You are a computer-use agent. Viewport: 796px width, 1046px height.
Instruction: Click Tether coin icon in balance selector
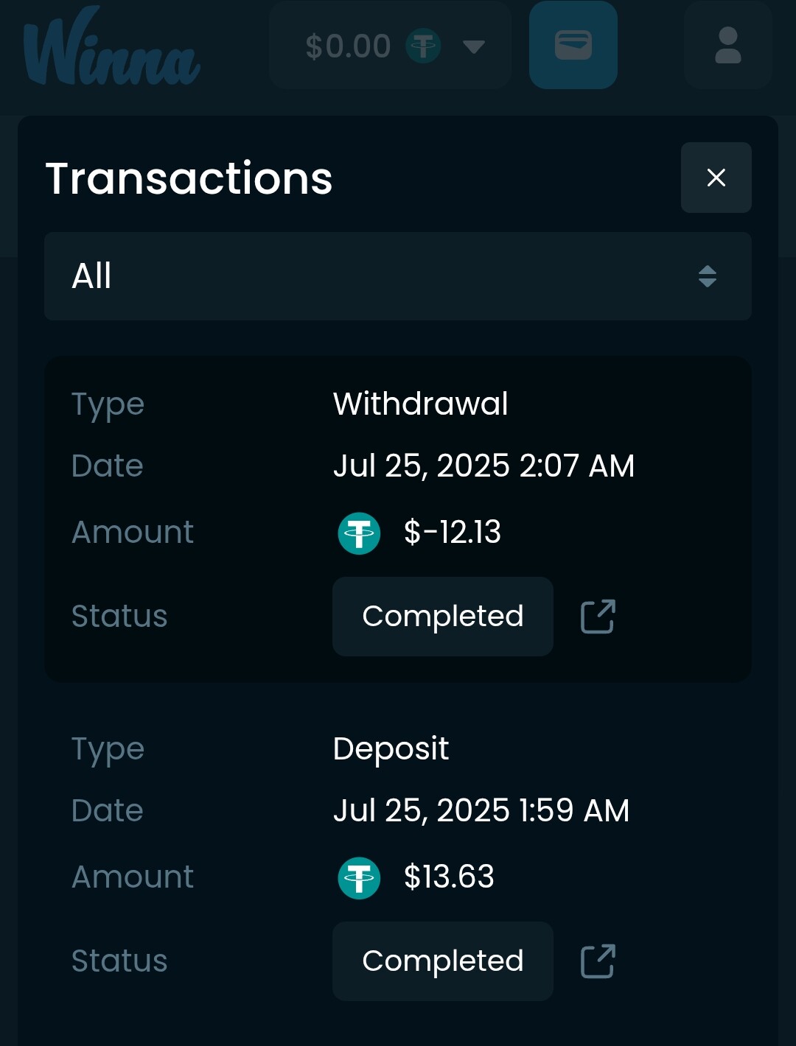[x=424, y=46]
